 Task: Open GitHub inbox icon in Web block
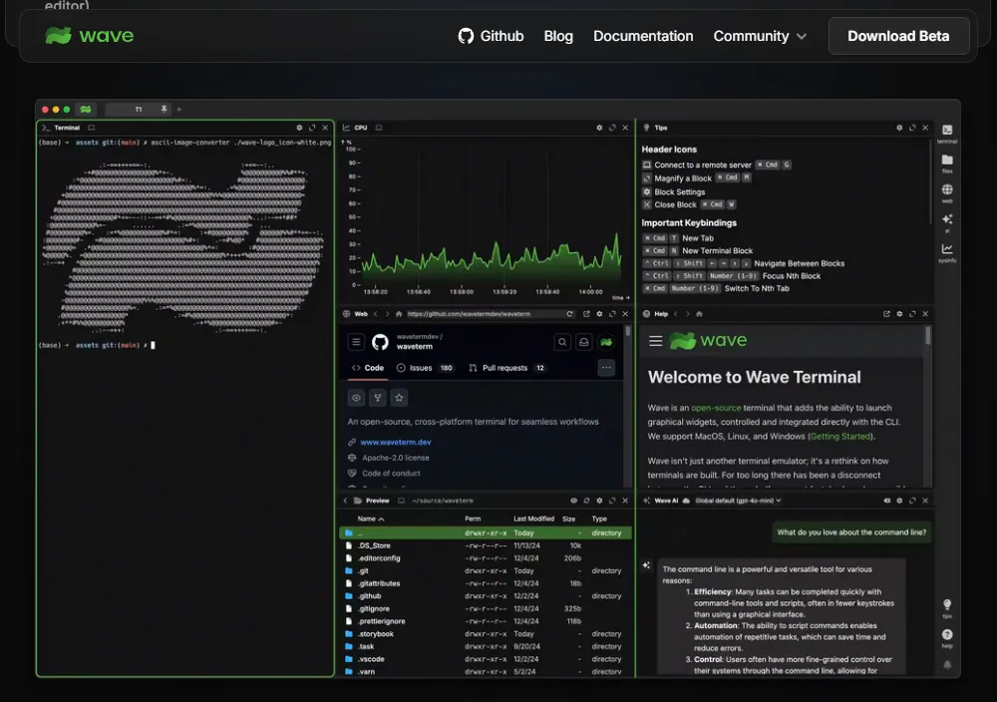pyautogui.click(x=583, y=342)
